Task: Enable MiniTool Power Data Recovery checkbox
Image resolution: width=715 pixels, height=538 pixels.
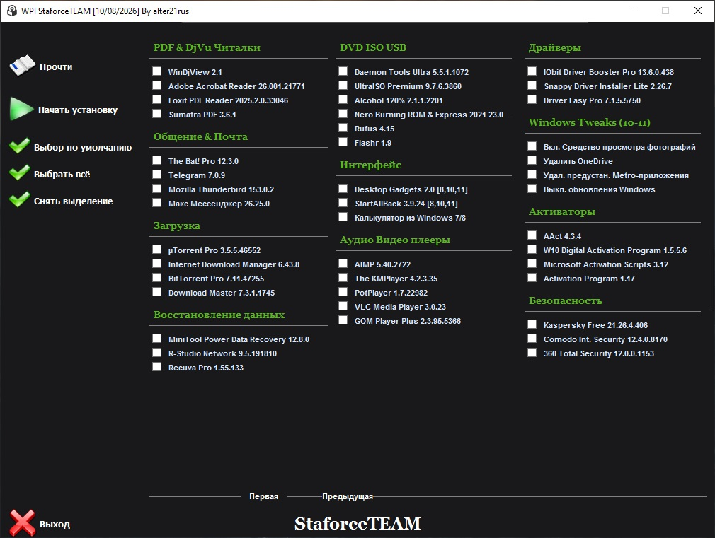Action: coord(157,338)
